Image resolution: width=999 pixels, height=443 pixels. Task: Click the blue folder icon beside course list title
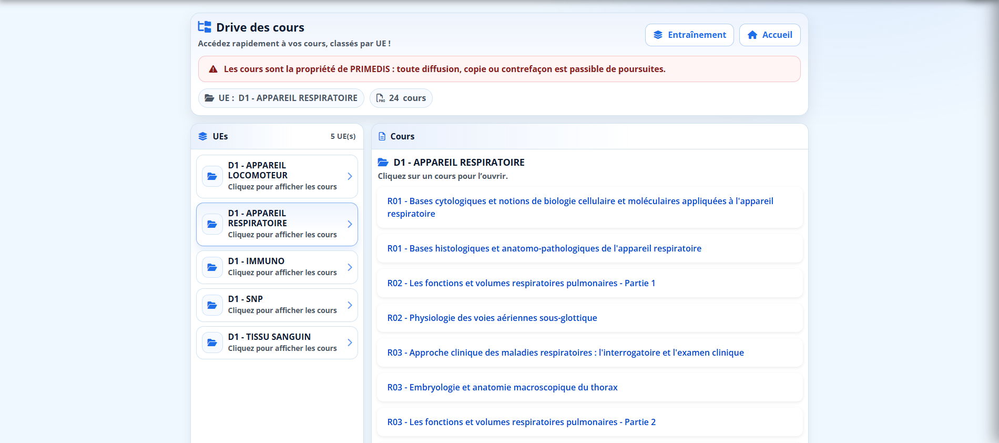coord(383,163)
